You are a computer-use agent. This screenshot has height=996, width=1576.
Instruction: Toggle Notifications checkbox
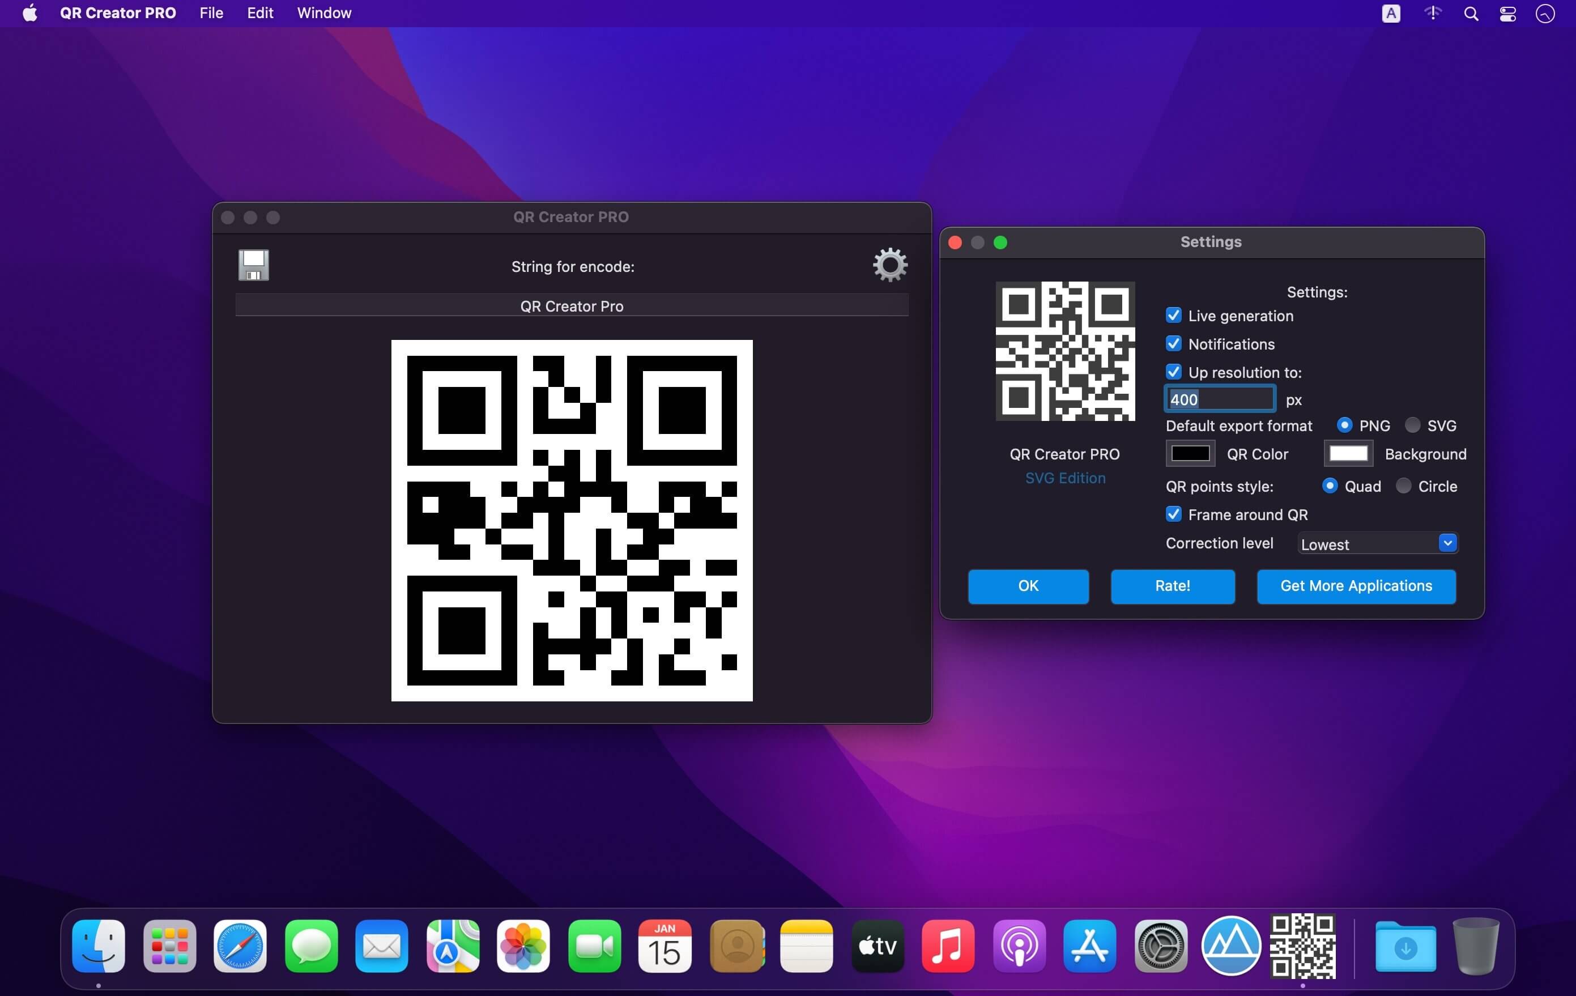[1173, 343]
